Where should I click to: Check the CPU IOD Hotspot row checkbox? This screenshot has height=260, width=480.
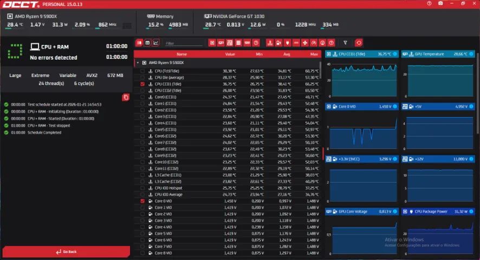click(142, 188)
